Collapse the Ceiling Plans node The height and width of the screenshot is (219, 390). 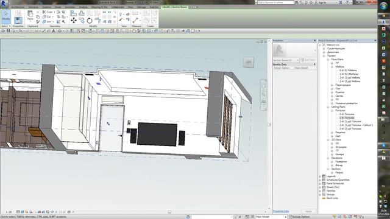click(x=328, y=107)
